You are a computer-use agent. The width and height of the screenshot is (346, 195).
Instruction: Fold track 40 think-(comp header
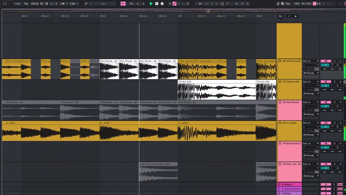tap(280, 61)
